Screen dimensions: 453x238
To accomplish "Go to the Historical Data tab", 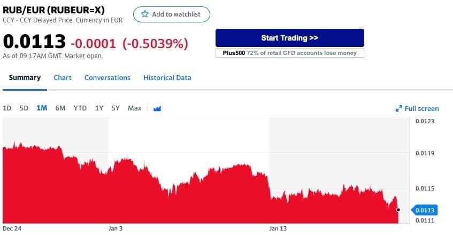I will (167, 78).
